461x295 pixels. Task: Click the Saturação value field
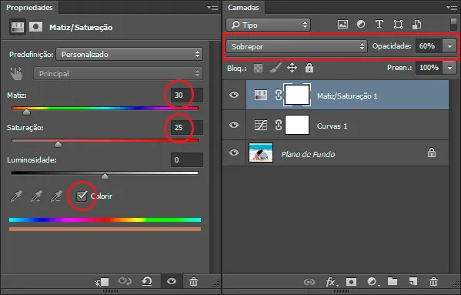coord(187,127)
